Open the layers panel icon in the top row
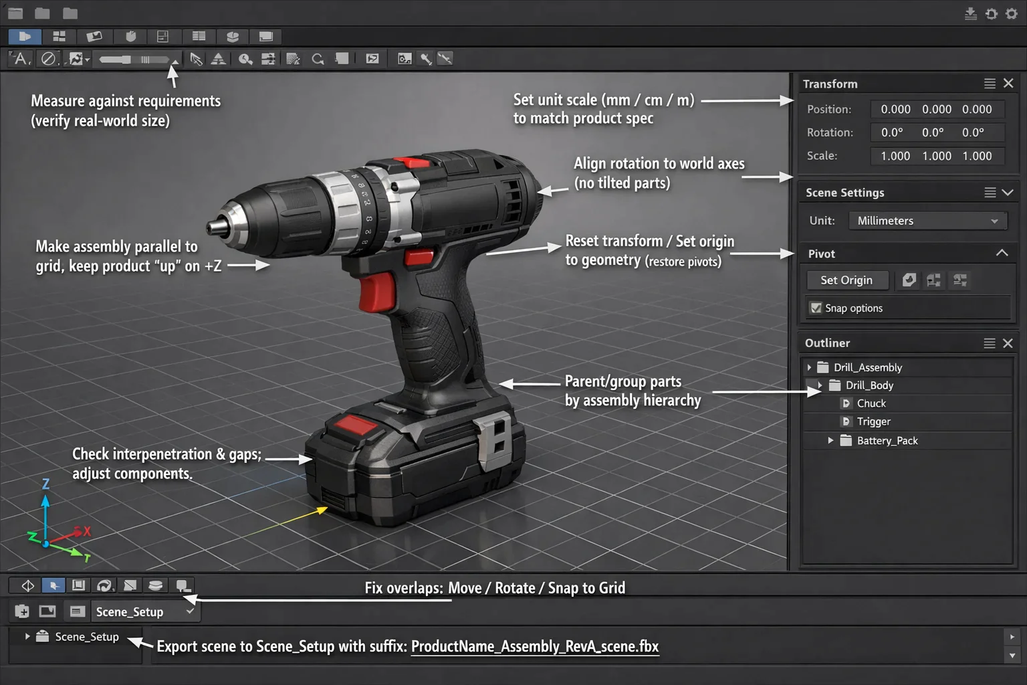Screen dimensions: 1027x685 click(233, 36)
